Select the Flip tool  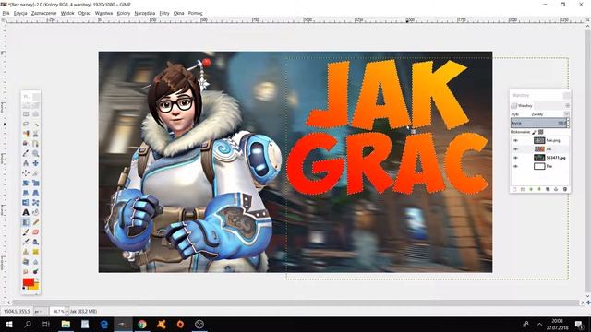pos(26,203)
